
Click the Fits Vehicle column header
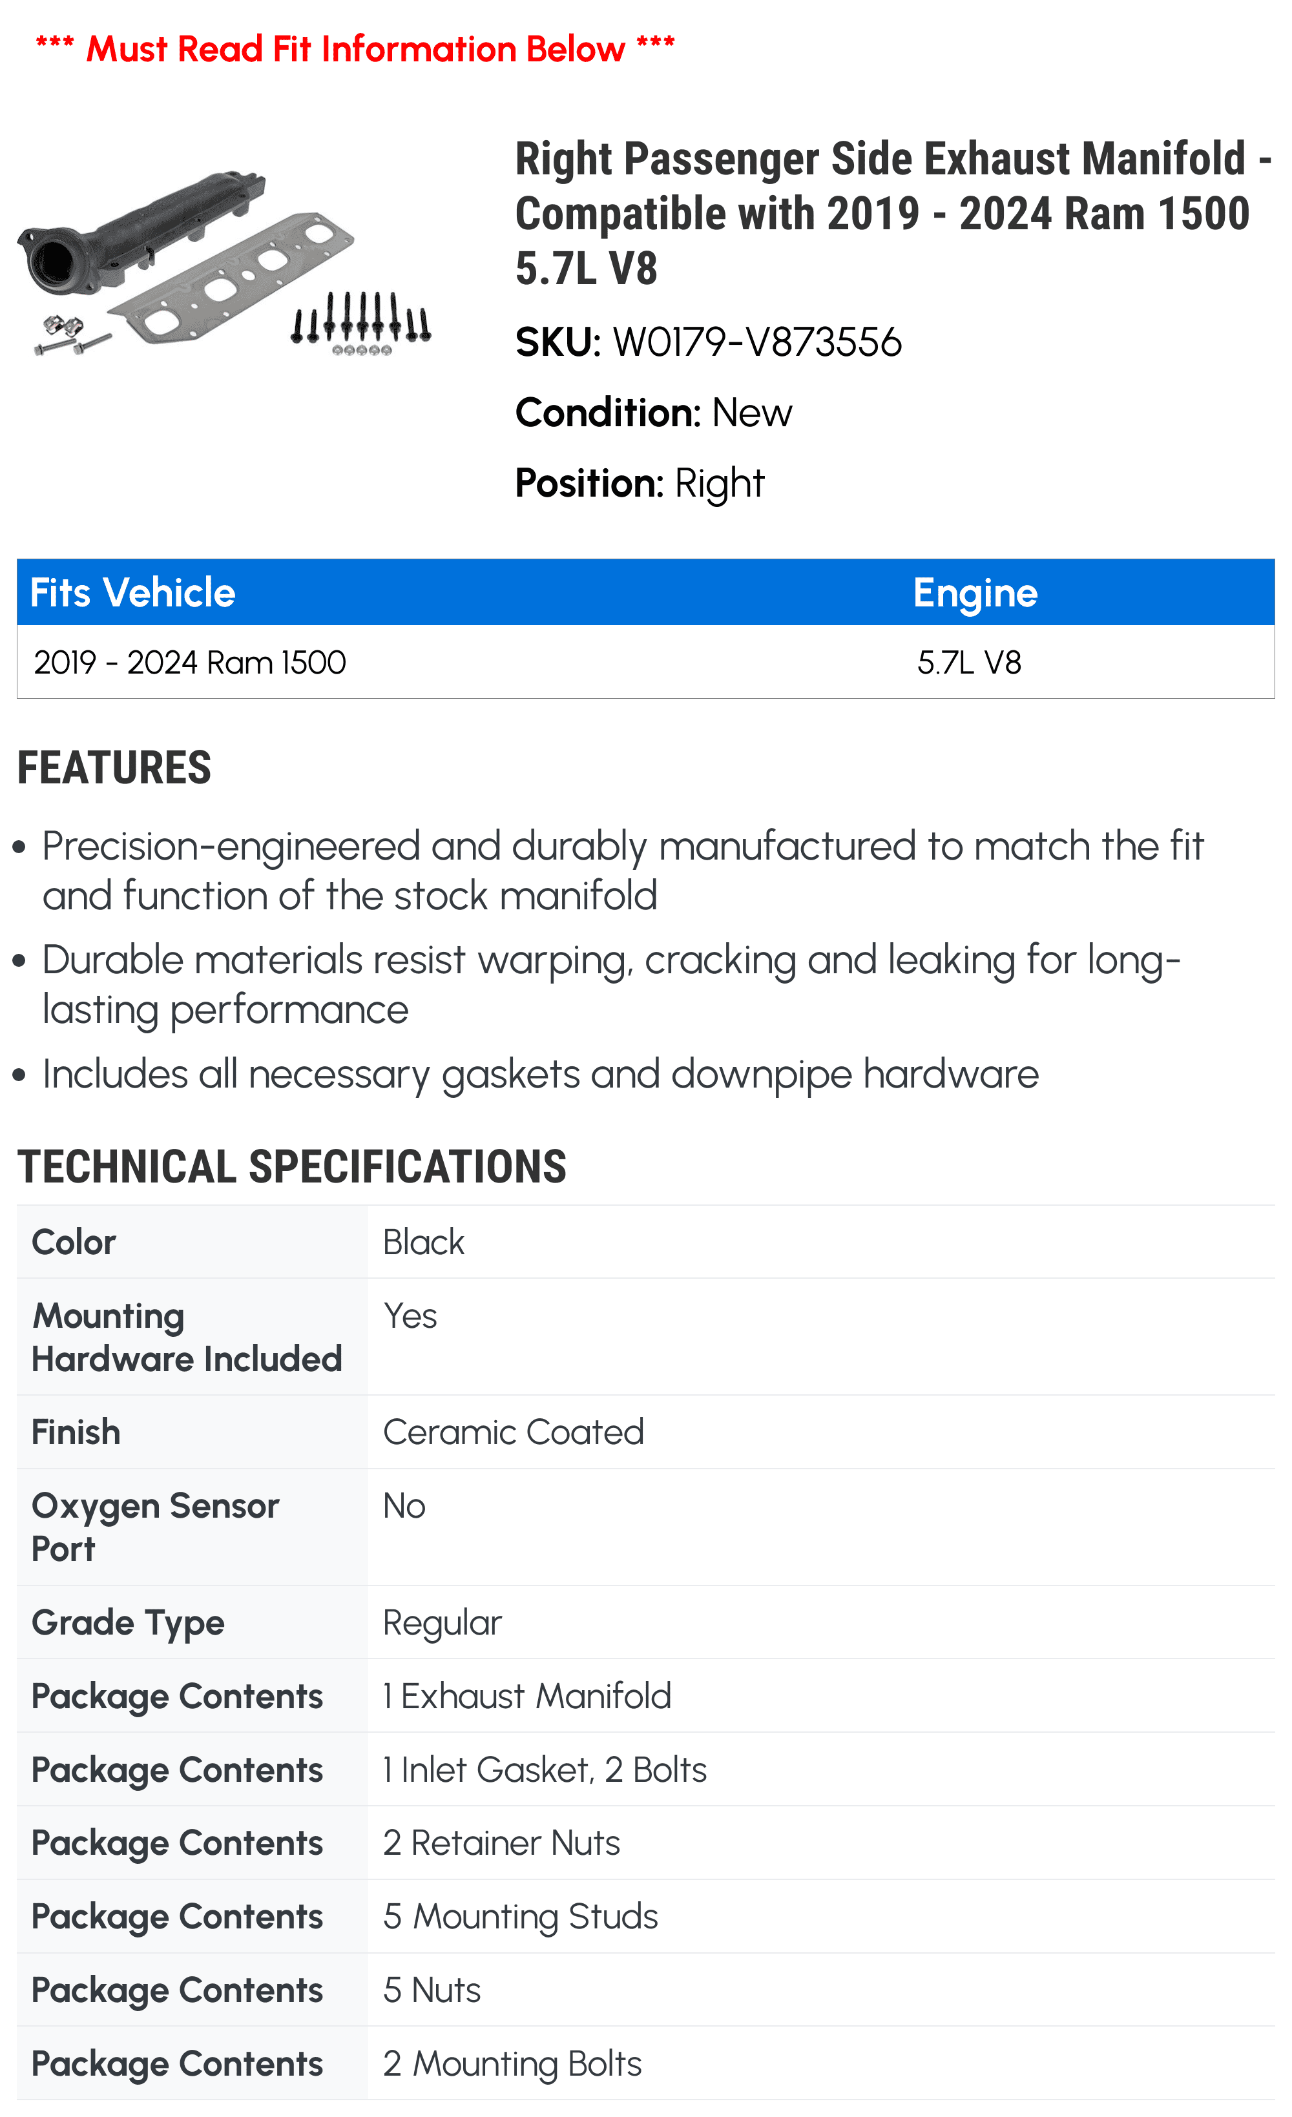[x=132, y=593]
